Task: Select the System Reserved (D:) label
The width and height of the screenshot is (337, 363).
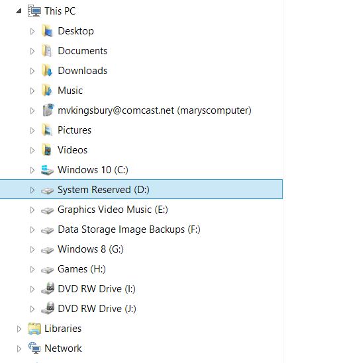Action: point(103,190)
